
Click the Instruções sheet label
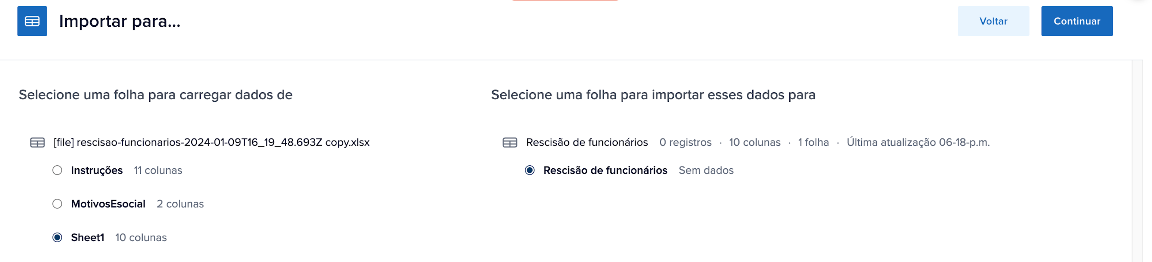tap(97, 171)
